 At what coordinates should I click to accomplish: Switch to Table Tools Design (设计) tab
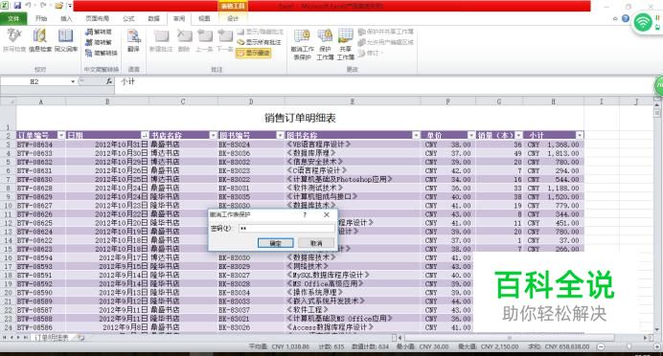pyautogui.click(x=233, y=18)
